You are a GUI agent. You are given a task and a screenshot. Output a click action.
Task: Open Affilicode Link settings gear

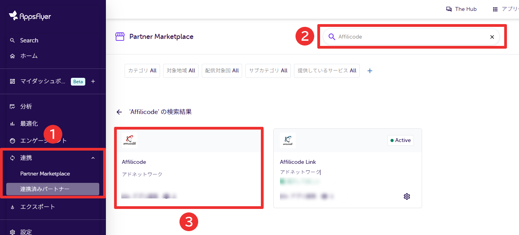point(407,196)
